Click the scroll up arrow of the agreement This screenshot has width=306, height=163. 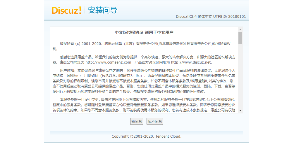tap(240, 29)
